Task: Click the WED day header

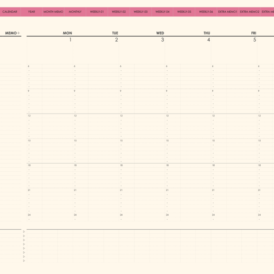Action: [x=160, y=33]
